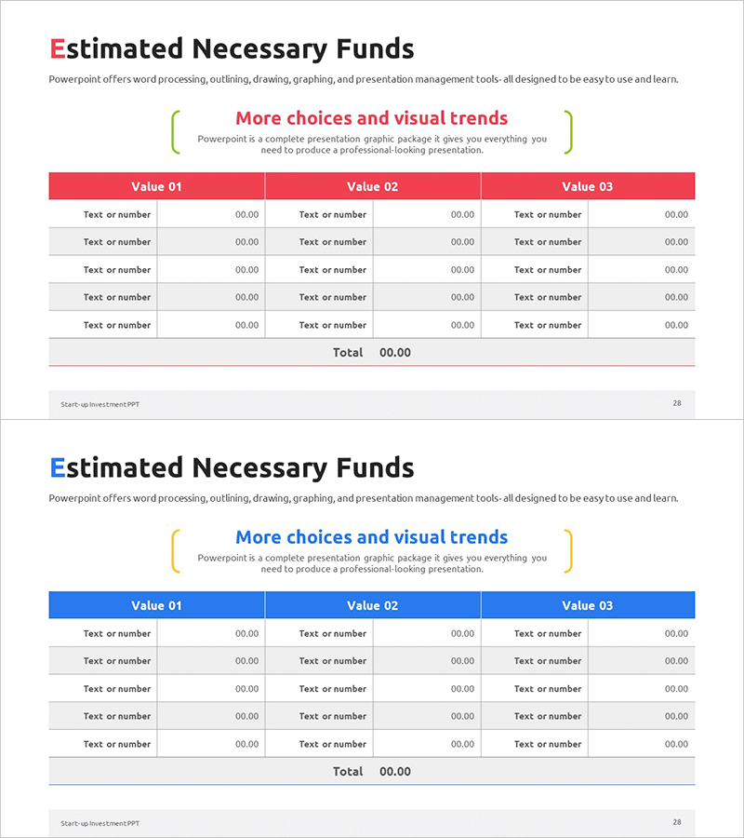Screen dimensions: 744x838
Task: Select the yellow right bracket shape
Action: click(x=569, y=551)
